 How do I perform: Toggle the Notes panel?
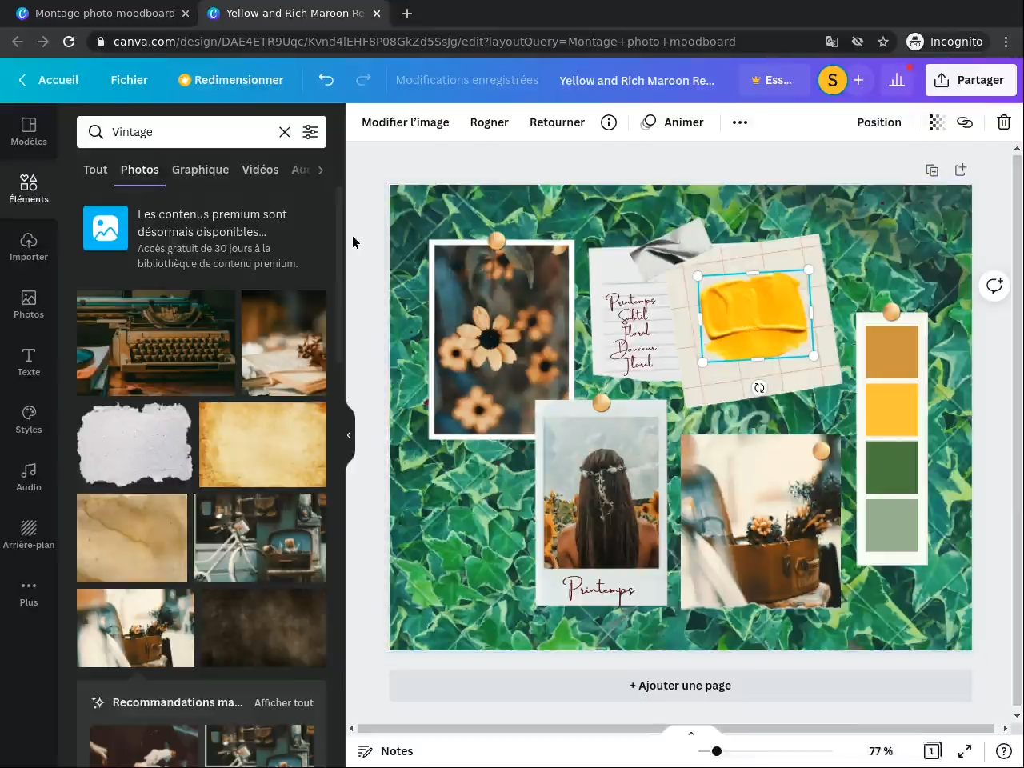(386, 751)
